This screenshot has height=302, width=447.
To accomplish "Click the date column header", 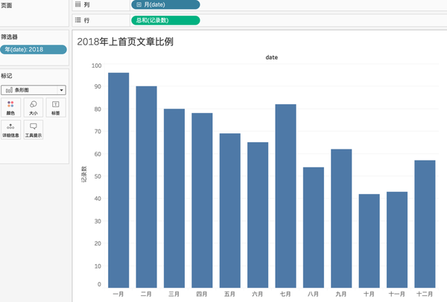I will pos(272,57).
